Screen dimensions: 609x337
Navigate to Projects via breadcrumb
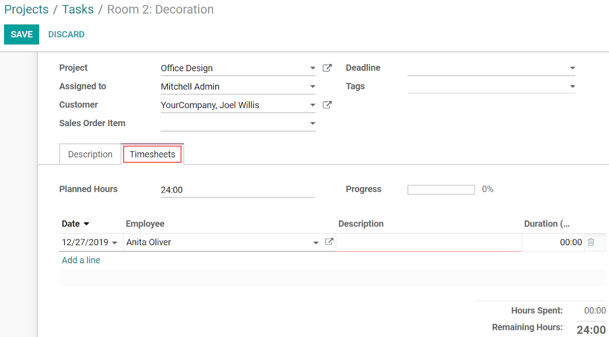26,9
